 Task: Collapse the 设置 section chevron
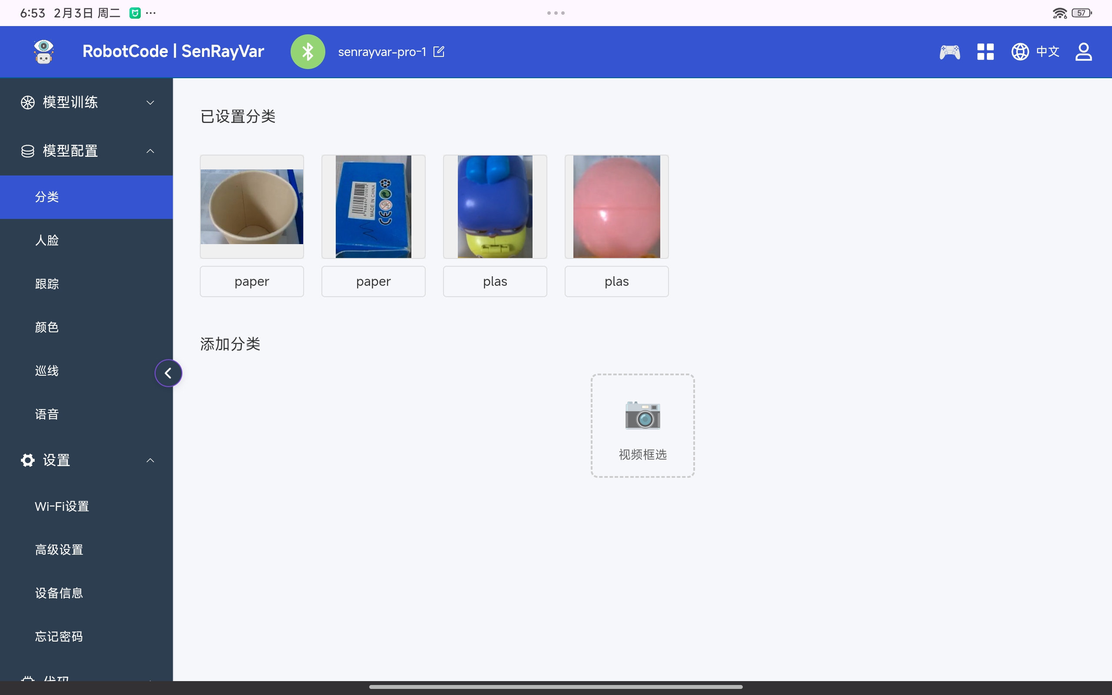click(150, 460)
